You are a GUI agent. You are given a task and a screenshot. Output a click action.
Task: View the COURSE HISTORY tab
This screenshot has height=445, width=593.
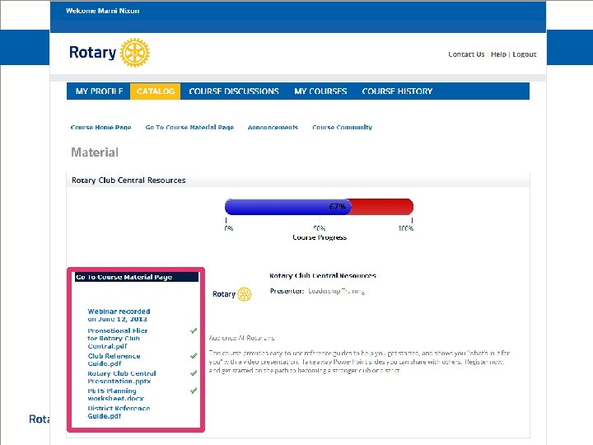[397, 91]
